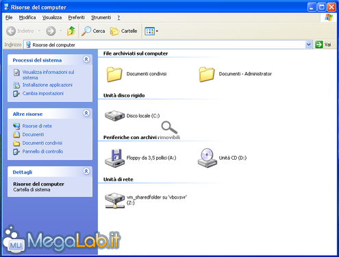Open the views icon in toolbar
Screen dimensions: 339x257
(149, 31)
